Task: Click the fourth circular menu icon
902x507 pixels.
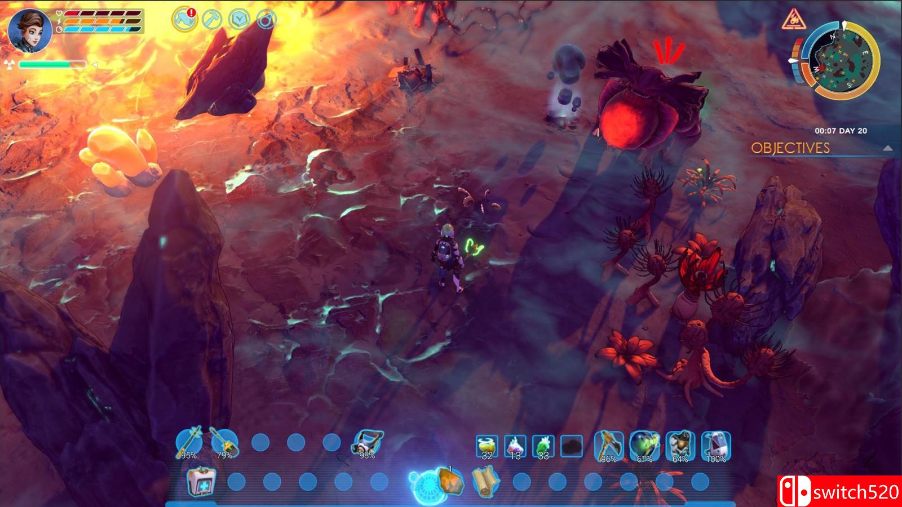Action: pyautogui.click(x=267, y=20)
